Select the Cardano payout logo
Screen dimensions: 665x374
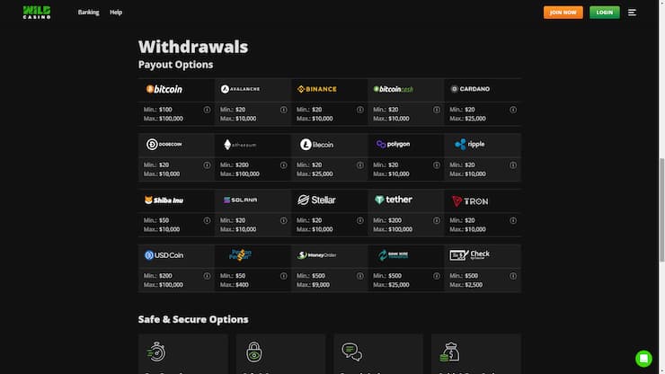[470, 89]
